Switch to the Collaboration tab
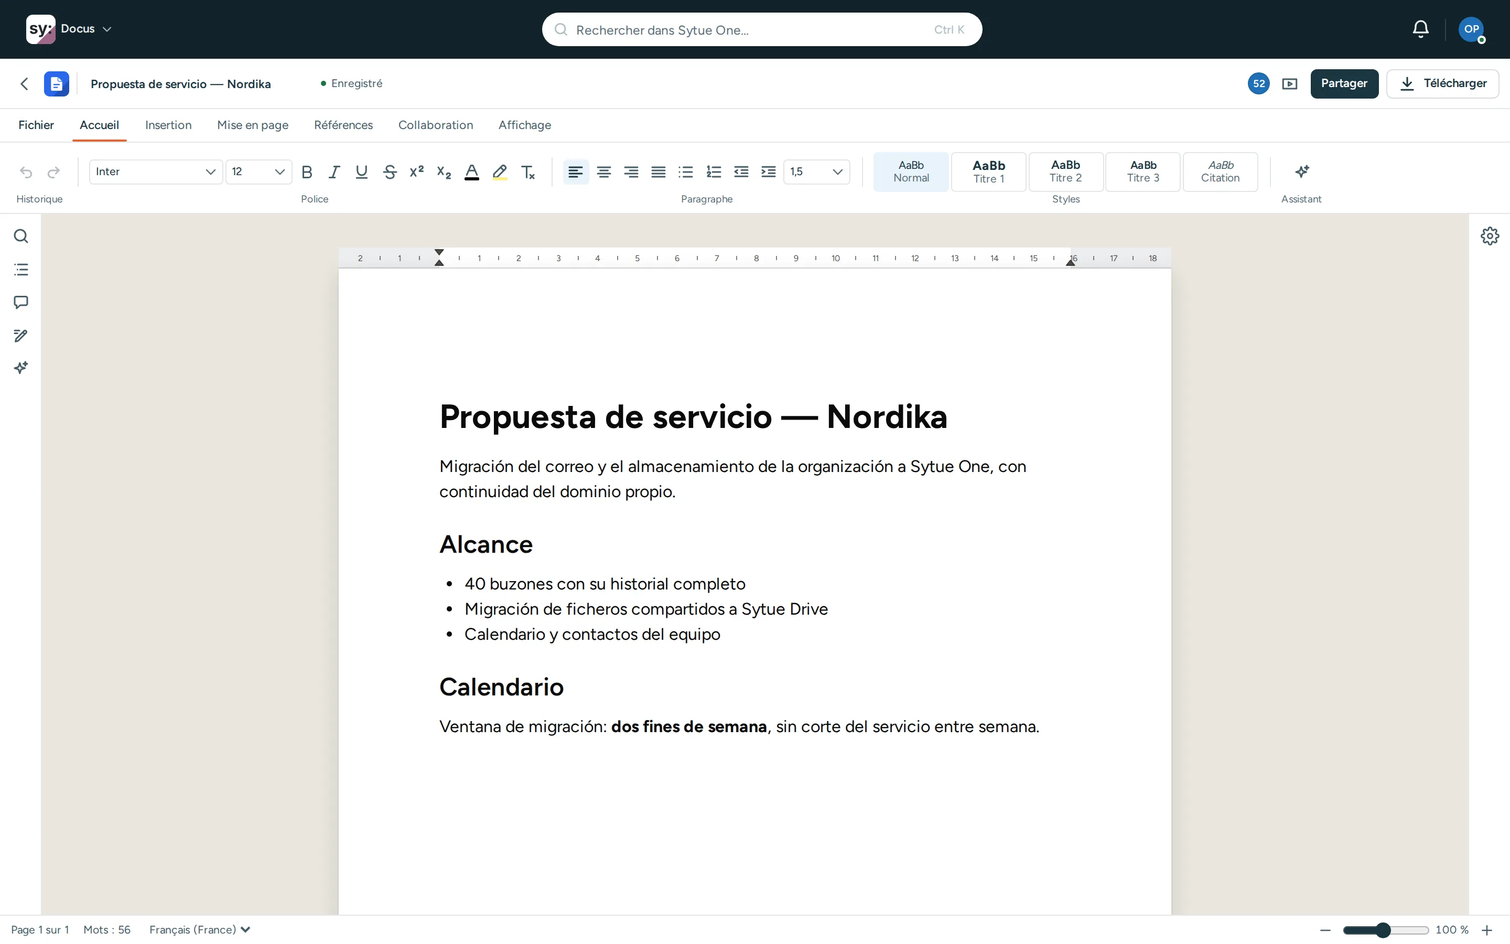Screen dimensions: 1510x944 (436, 125)
